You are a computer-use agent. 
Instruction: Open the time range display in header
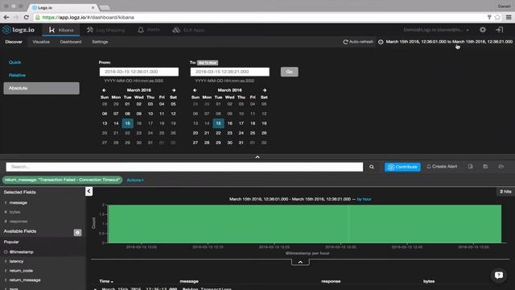coord(449,42)
